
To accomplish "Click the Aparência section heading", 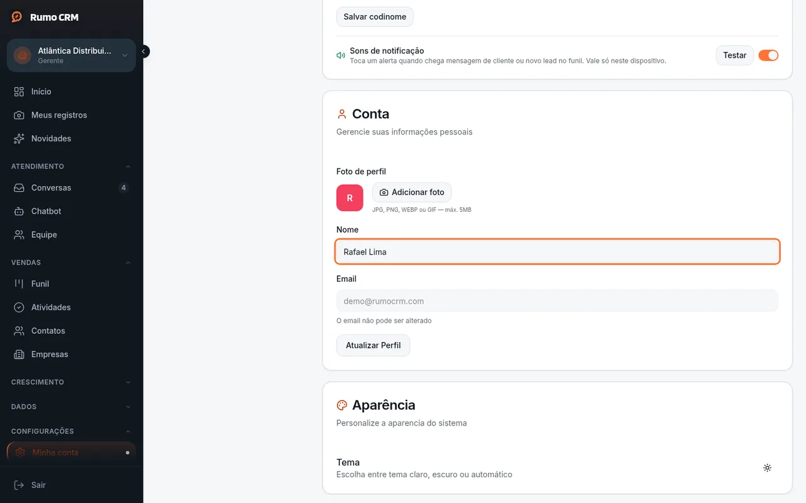I will pos(383,405).
